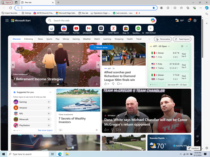Screen dimensions: 210x157
Task: Follow the PlayStation topic with its plus button
Action: coord(49,125)
